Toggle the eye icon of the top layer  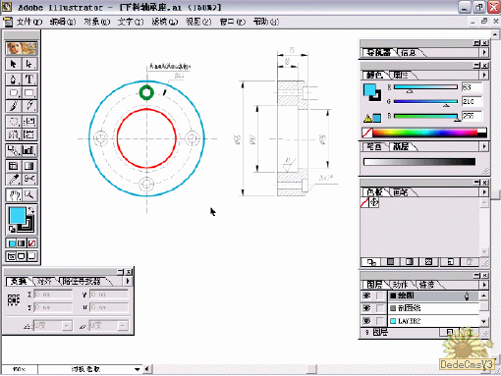click(367, 295)
